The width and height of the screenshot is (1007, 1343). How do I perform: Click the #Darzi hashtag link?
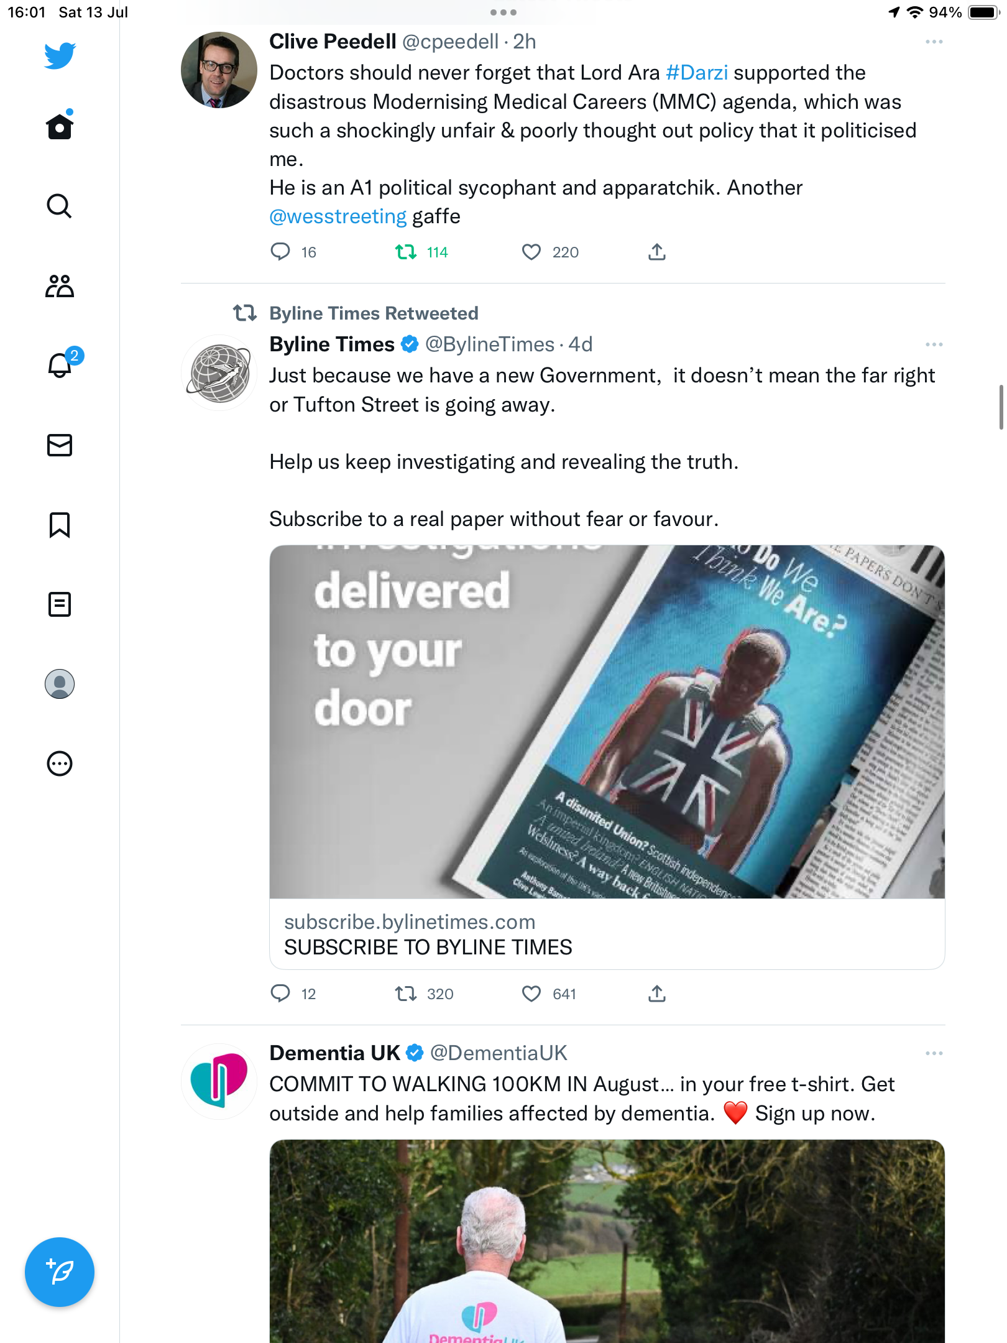696,73
